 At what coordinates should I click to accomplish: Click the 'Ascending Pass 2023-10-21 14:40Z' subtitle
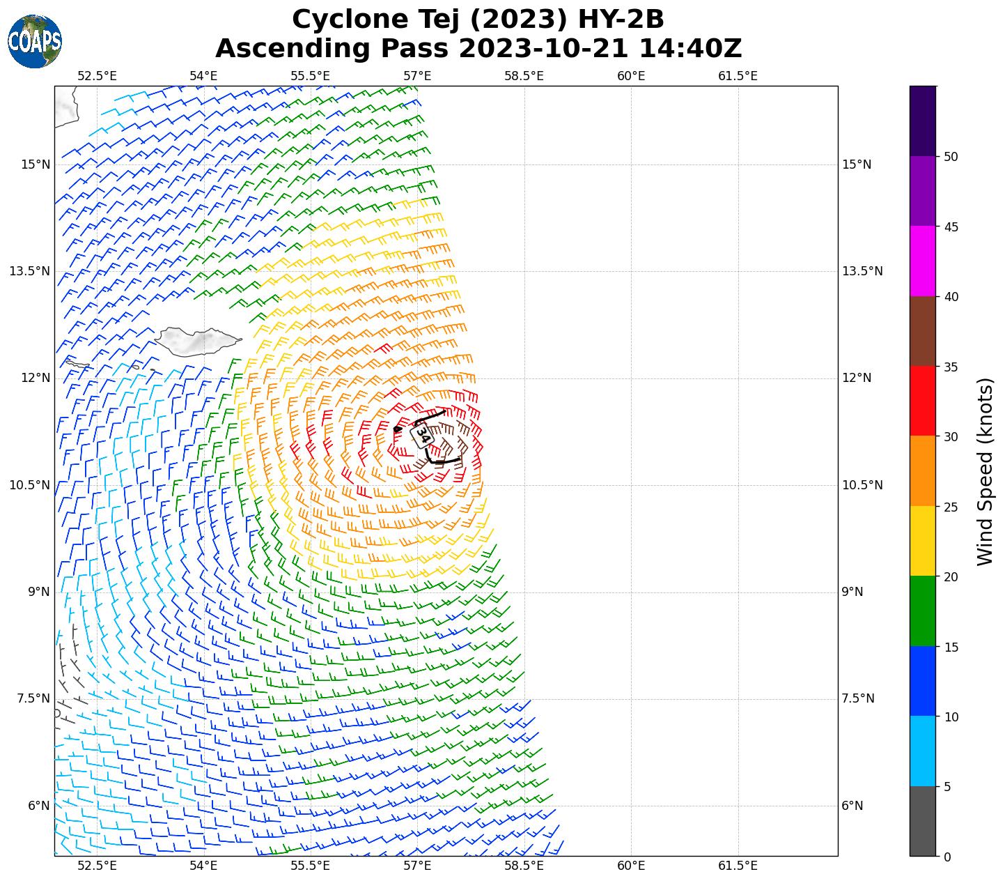pos(478,49)
